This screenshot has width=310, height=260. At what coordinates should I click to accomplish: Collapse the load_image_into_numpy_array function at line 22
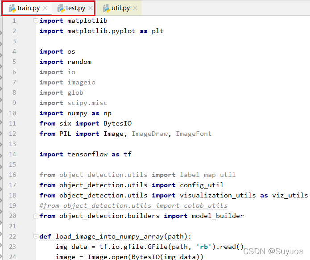coord(36,236)
